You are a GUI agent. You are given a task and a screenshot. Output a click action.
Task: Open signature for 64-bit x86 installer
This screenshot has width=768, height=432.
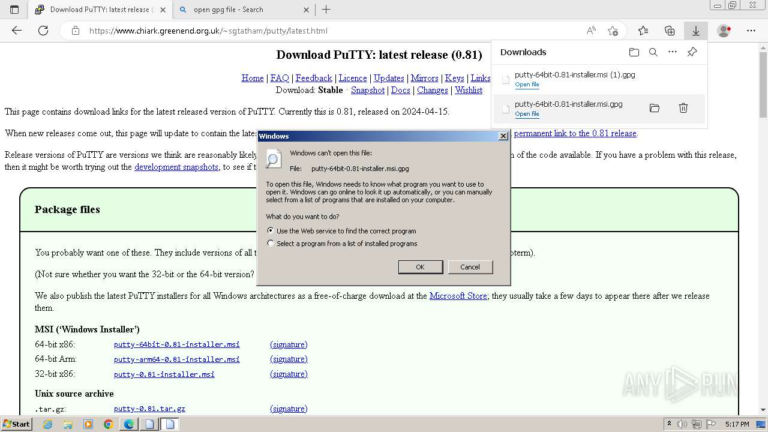(x=289, y=344)
